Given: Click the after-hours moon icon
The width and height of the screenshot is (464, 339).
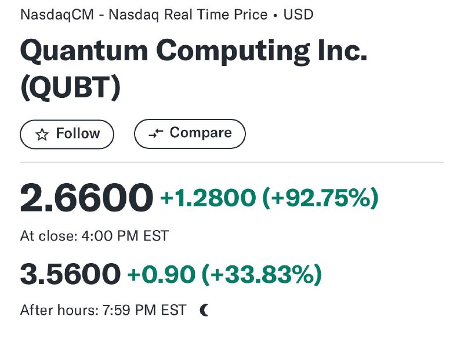Looking at the screenshot, I should point(204,311).
